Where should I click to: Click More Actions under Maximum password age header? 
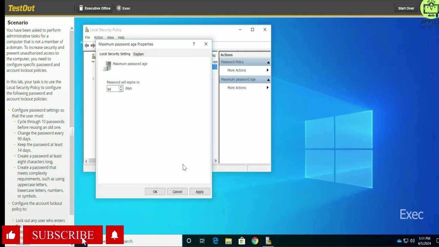tap(237, 88)
